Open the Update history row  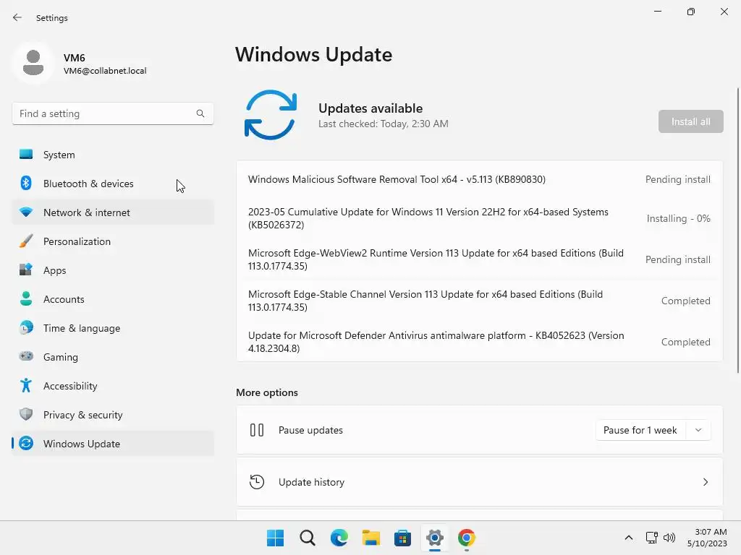[x=479, y=482]
